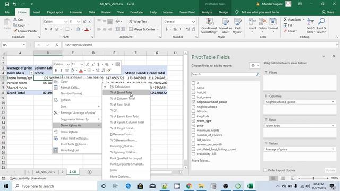This screenshot has width=340, height=191.
Task: Click Hide Field List in context menu
Action: [x=77, y=150]
